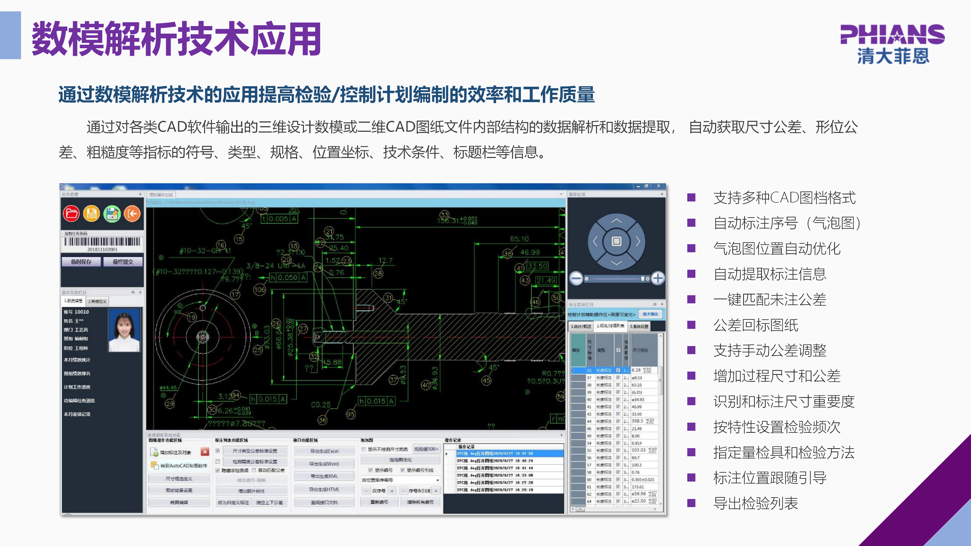This screenshot has height=546, width=971.
Task: Click the large plus zoom-in button
Action: pos(658,278)
